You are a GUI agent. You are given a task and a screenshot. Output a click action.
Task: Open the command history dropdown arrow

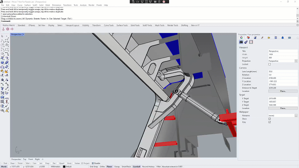pyautogui.click(x=297, y=21)
